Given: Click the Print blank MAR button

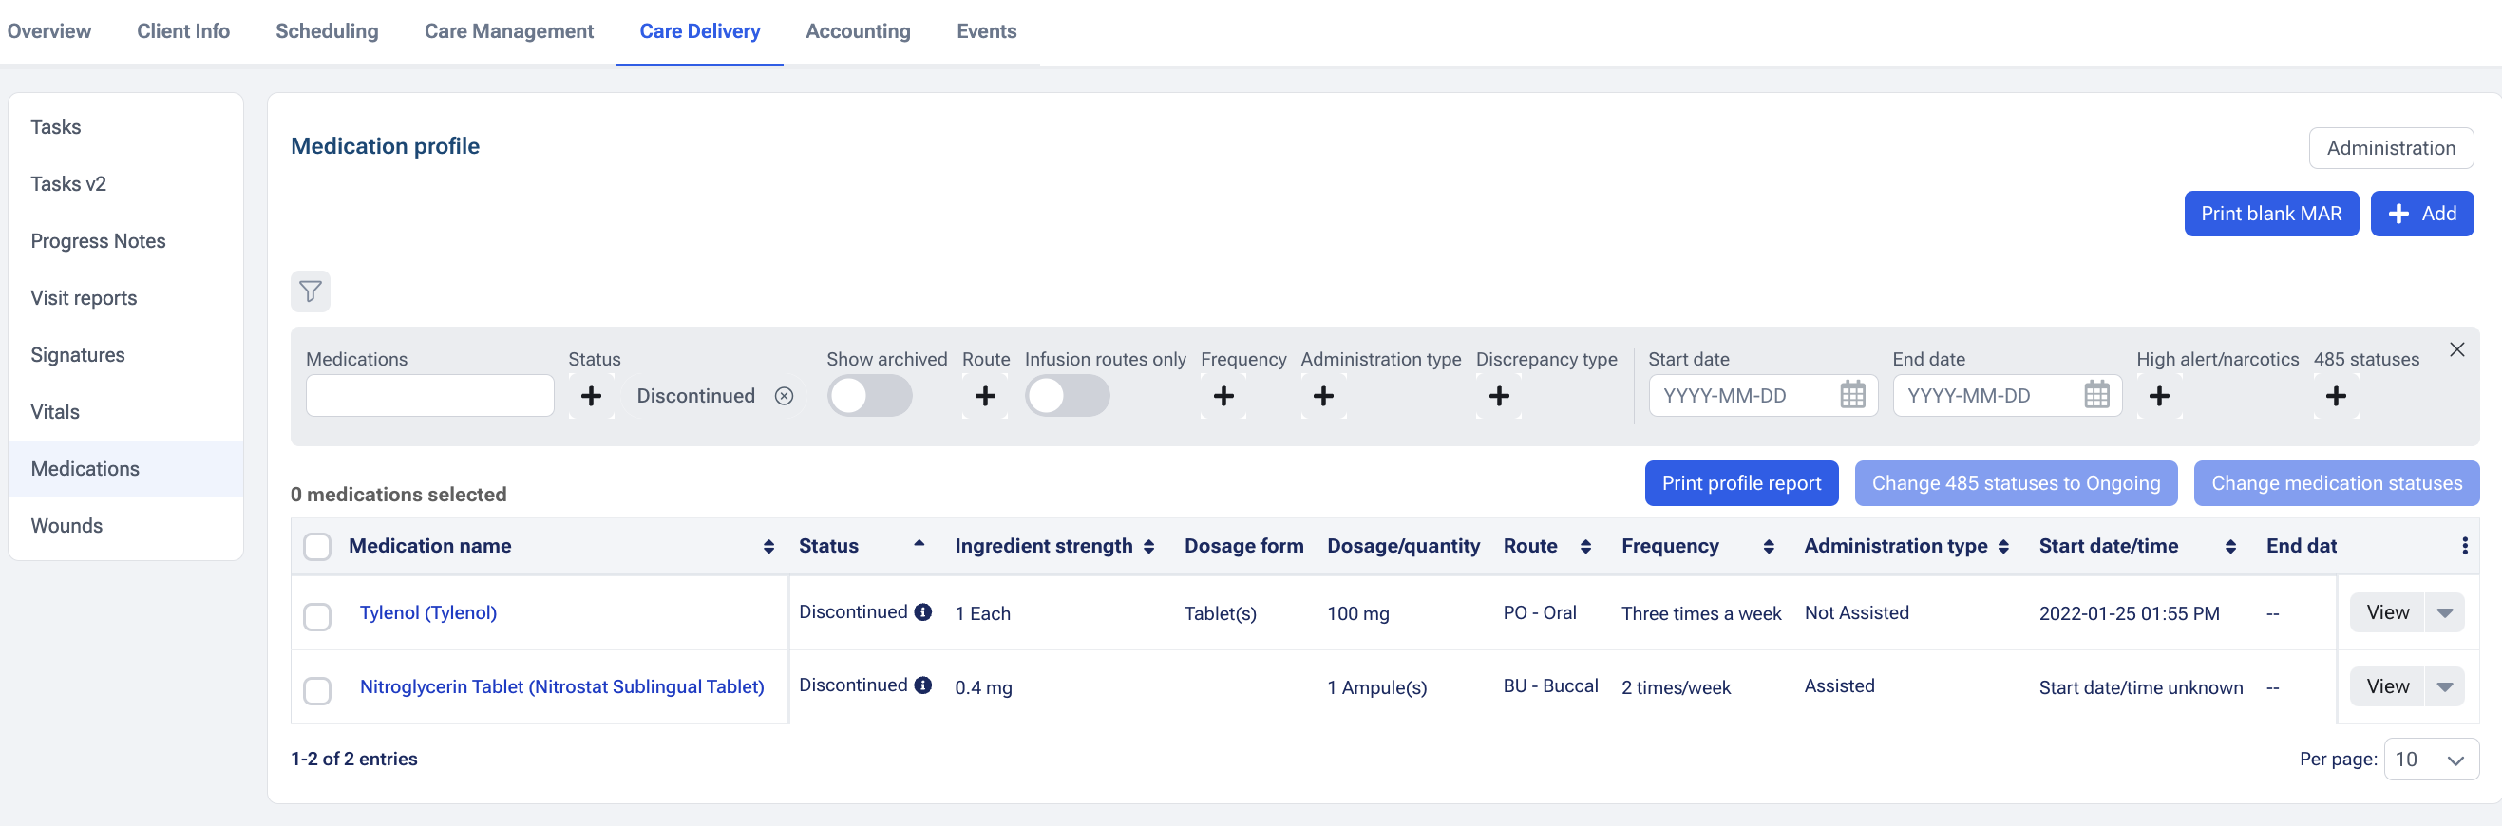Looking at the screenshot, I should [x=2270, y=214].
